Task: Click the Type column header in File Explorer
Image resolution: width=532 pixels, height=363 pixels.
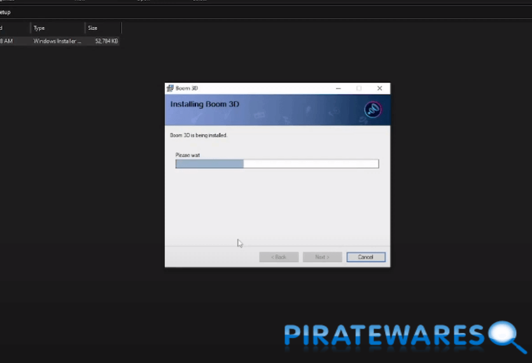Action: (57, 28)
